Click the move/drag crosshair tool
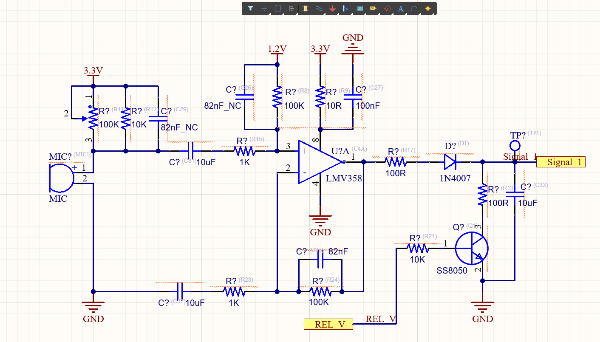This screenshot has width=600, height=342. [x=264, y=8]
